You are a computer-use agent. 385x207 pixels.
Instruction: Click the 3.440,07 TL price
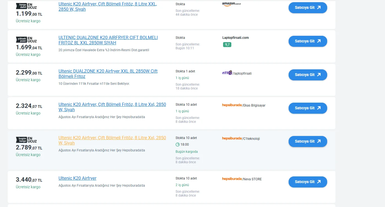tap(29, 180)
